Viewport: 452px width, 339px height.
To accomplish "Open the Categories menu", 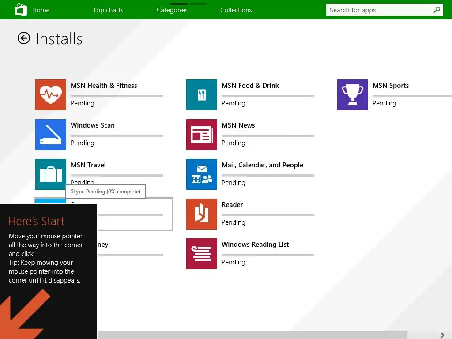I will pos(172,10).
